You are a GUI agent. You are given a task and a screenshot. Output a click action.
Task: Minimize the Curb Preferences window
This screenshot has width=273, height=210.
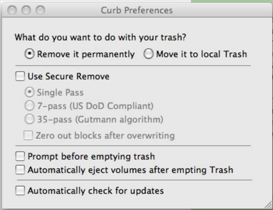[26, 10]
